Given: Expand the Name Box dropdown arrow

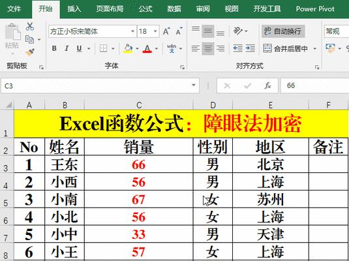Looking at the screenshot, I should (194, 85).
